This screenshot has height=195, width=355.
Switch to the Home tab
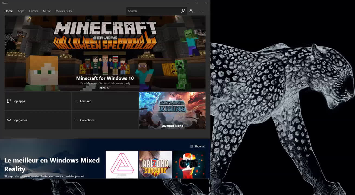9,11
